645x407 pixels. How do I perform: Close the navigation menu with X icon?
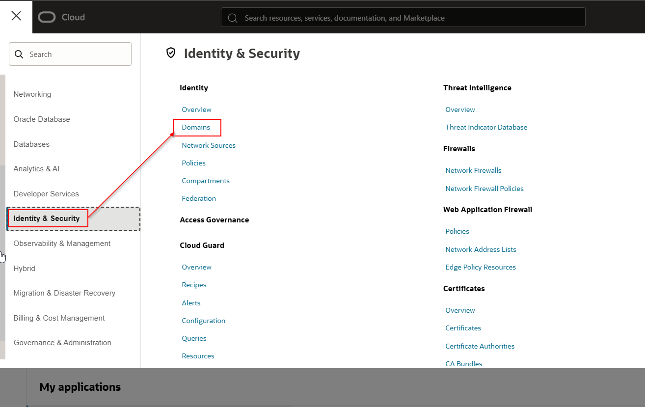pos(16,16)
